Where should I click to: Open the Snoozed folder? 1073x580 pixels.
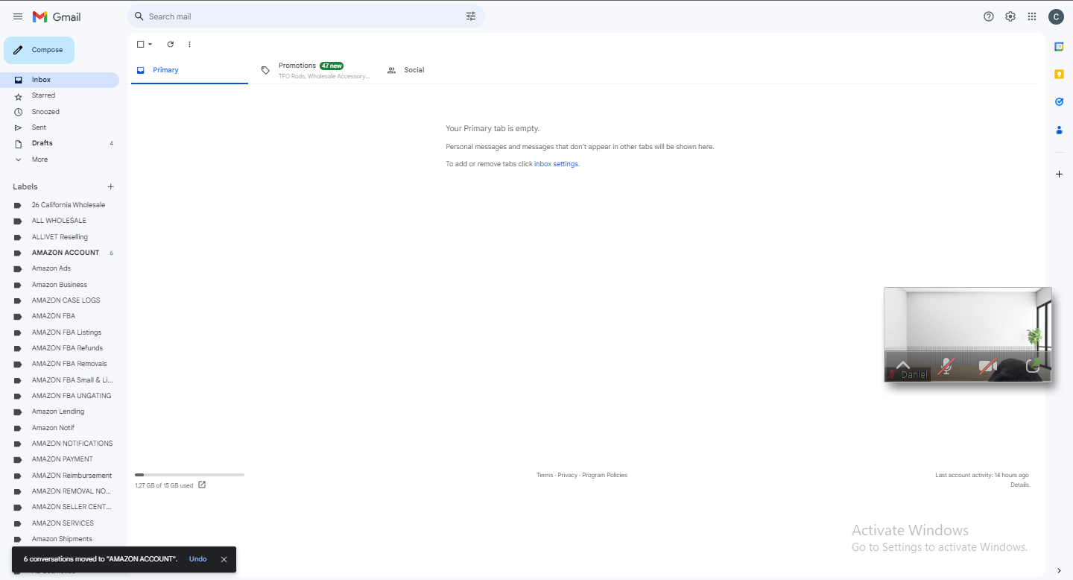point(60,112)
